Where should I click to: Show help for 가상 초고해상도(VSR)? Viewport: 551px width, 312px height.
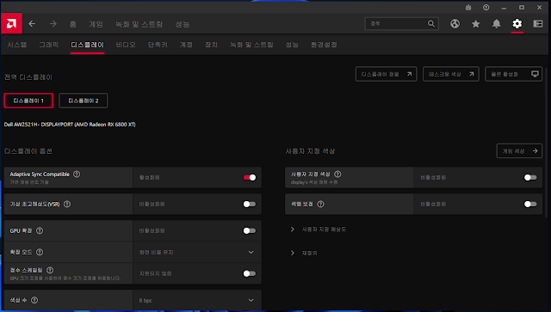[x=67, y=204]
